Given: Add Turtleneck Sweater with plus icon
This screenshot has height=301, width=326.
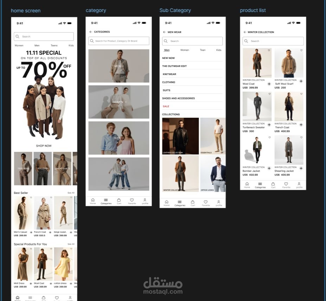Looking at the screenshot, I should click(269, 125).
